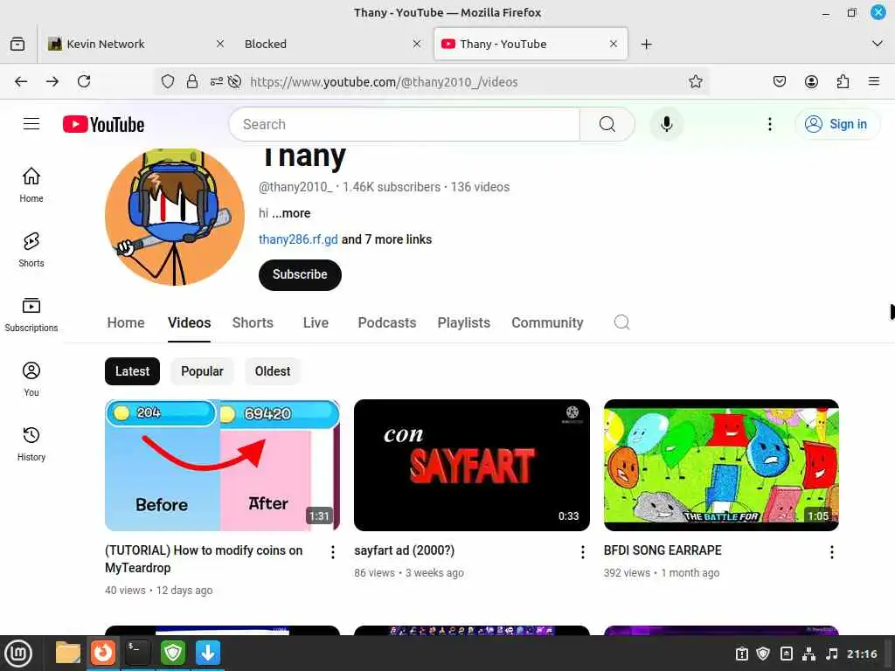Open Firefox extensions puzzle icon
The height and width of the screenshot is (671, 895).
click(x=843, y=81)
